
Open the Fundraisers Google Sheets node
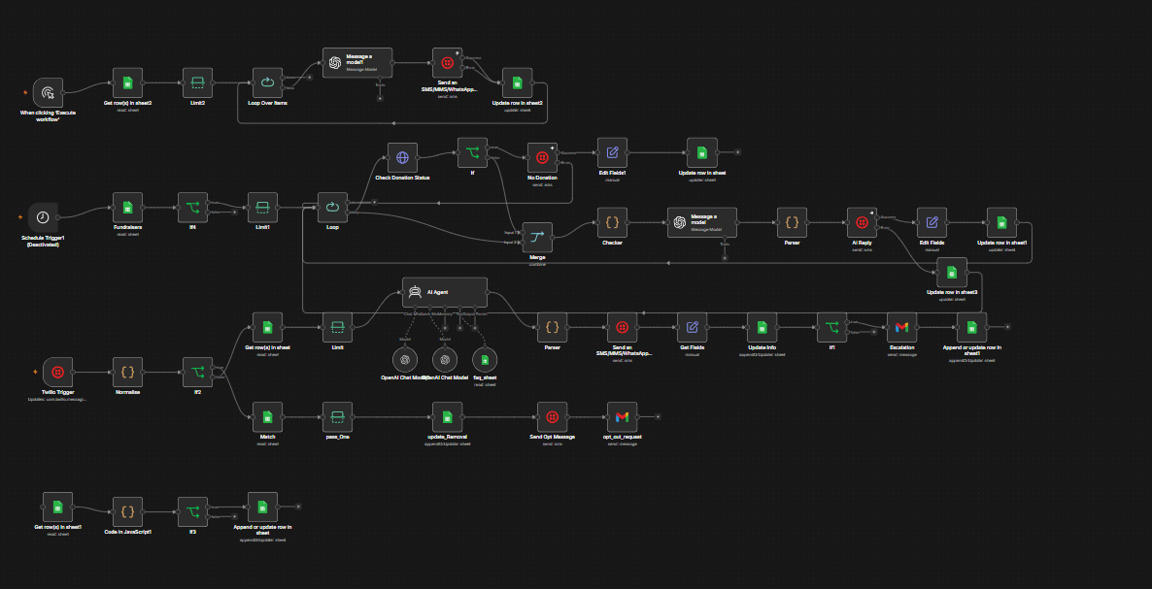pyautogui.click(x=127, y=208)
